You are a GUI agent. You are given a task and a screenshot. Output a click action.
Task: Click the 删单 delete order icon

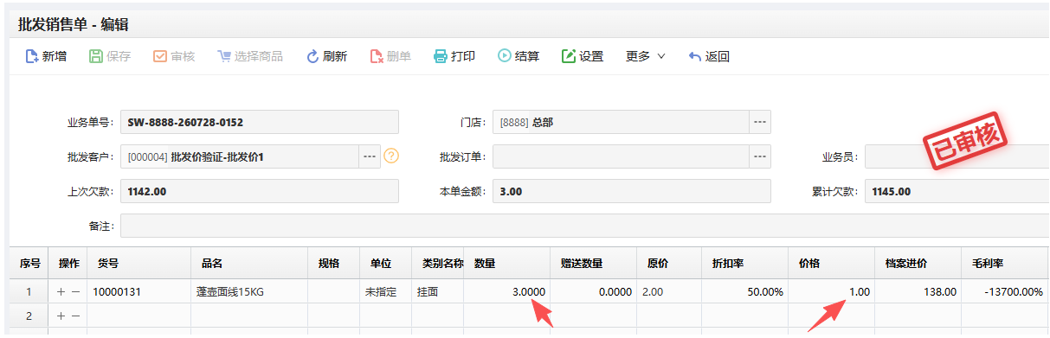377,57
